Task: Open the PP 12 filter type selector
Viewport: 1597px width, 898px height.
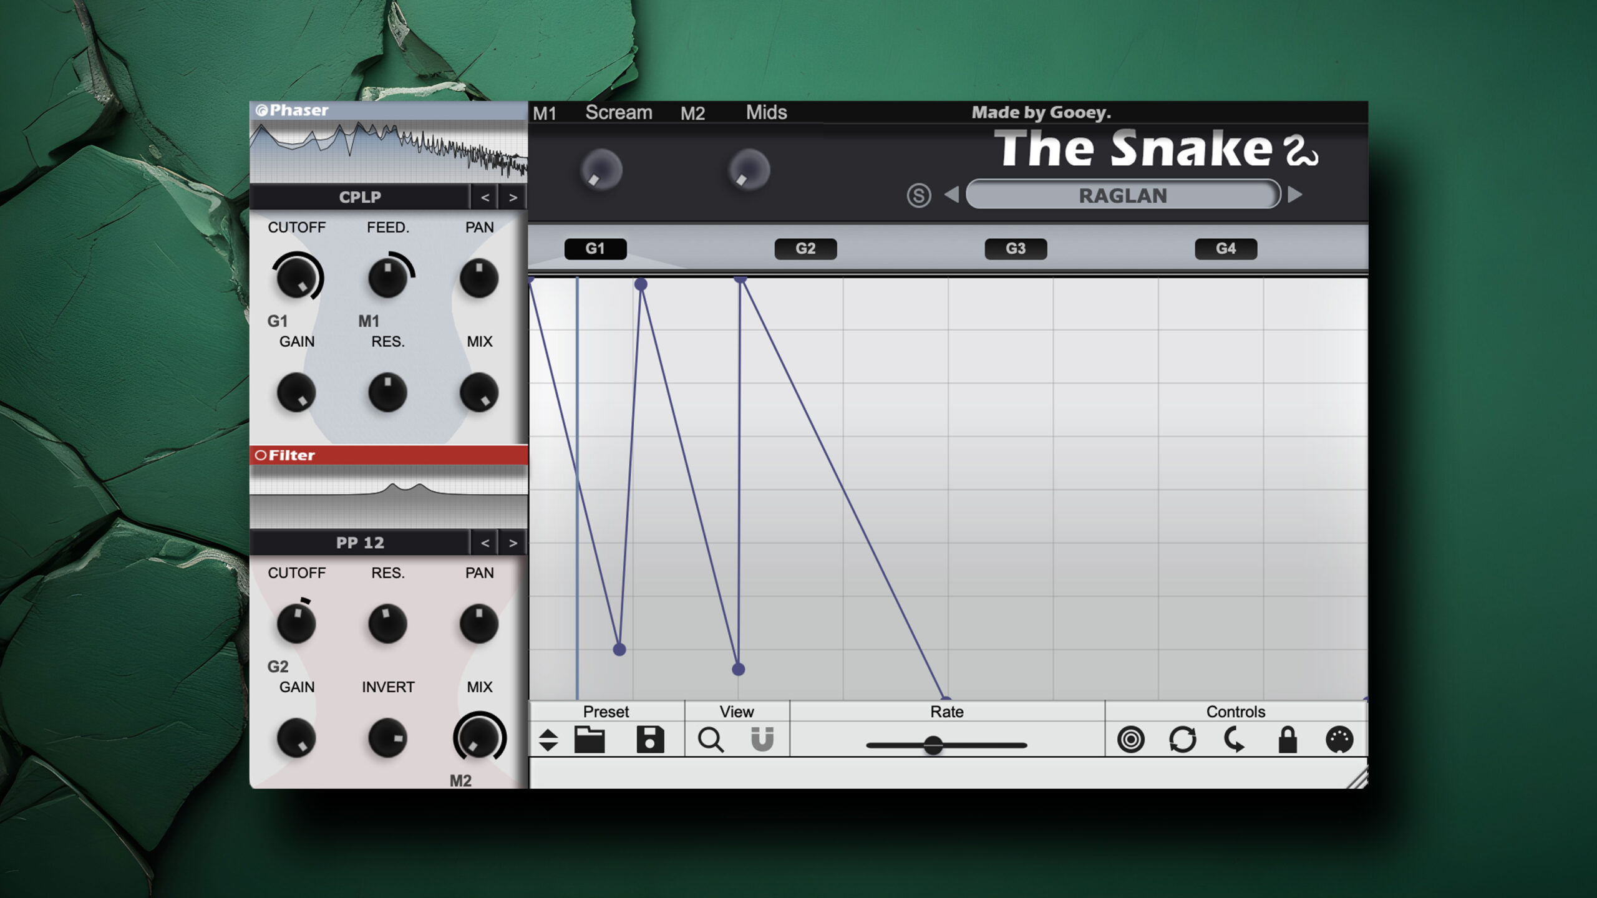Action: click(359, 543)
